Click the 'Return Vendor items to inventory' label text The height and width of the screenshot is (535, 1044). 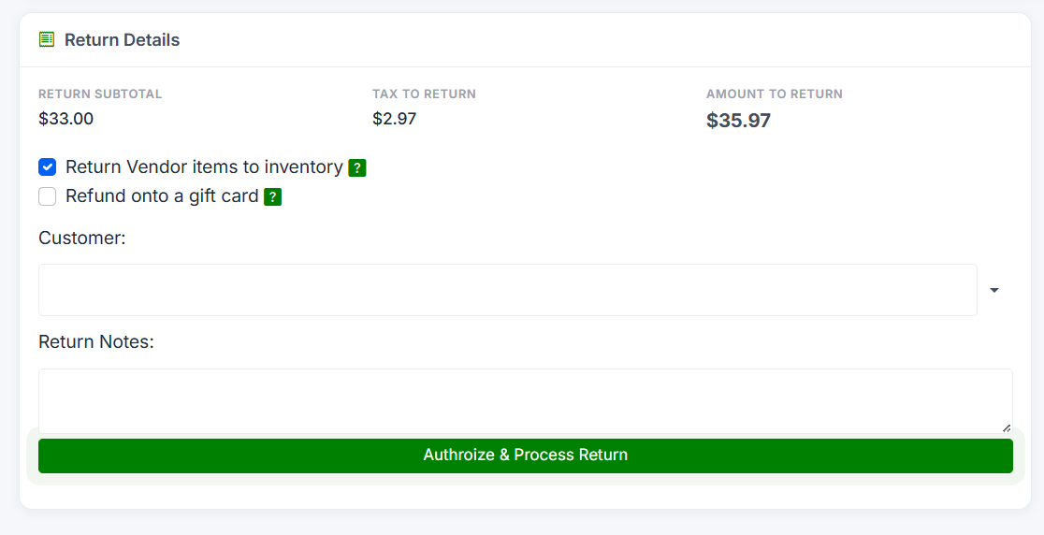pos(205,167)
